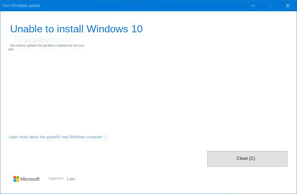The height and width of the screenshot is (194, 297).
Task: Click the green square of the Microsoft logo
Action: pyautogui.click(x=18, y=177)
